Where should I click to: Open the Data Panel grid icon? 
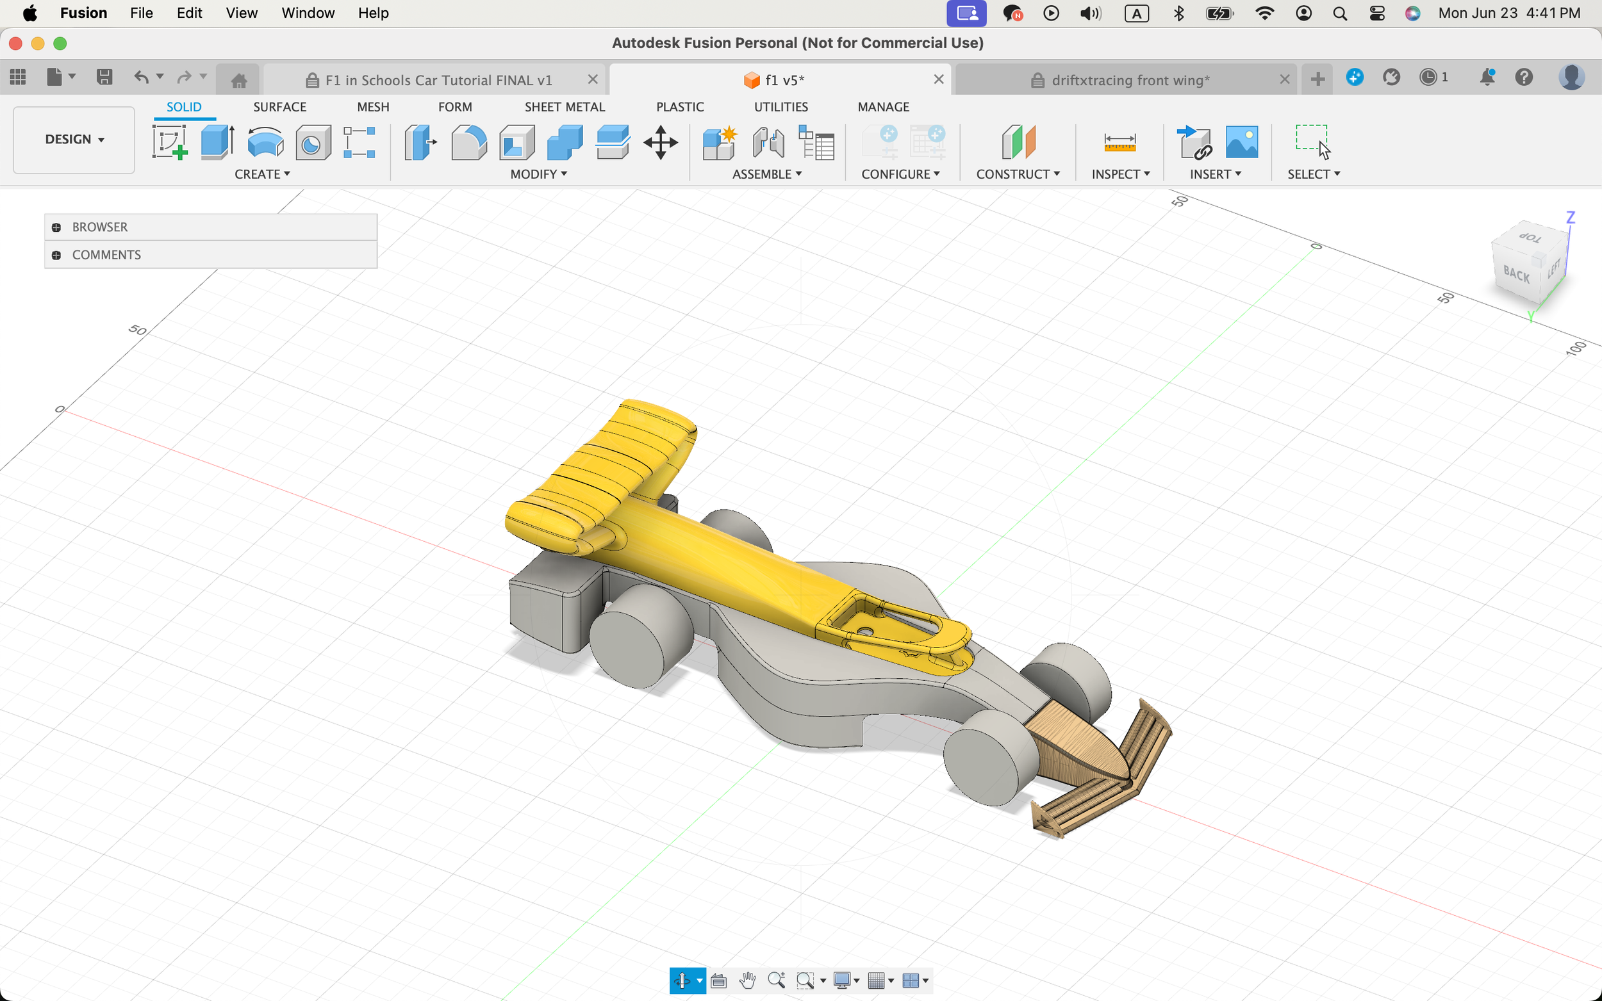18,77
